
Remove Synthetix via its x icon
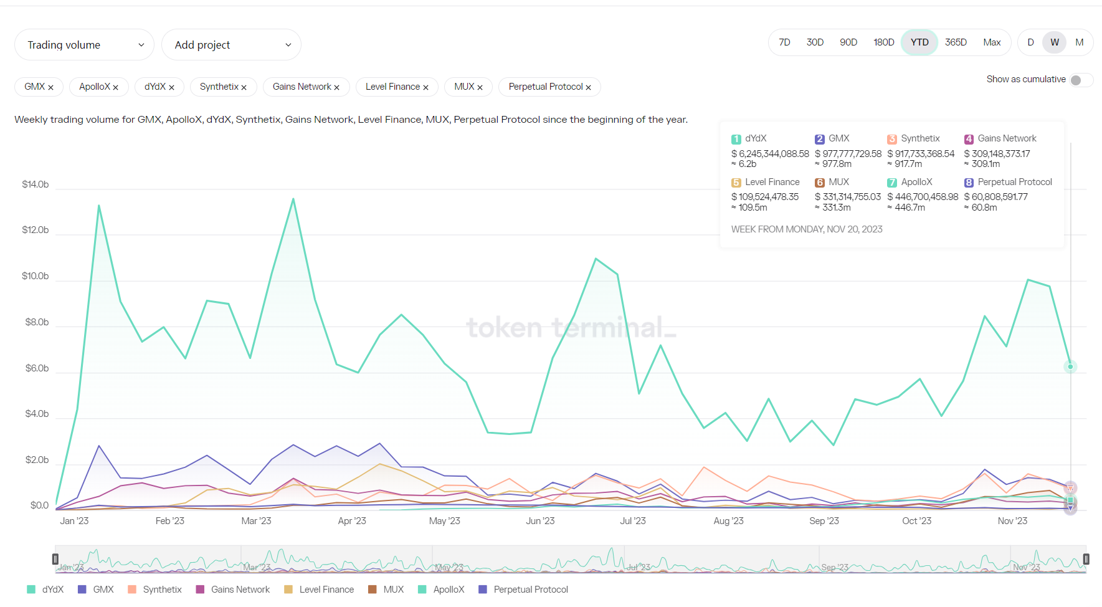pos(244,88)
